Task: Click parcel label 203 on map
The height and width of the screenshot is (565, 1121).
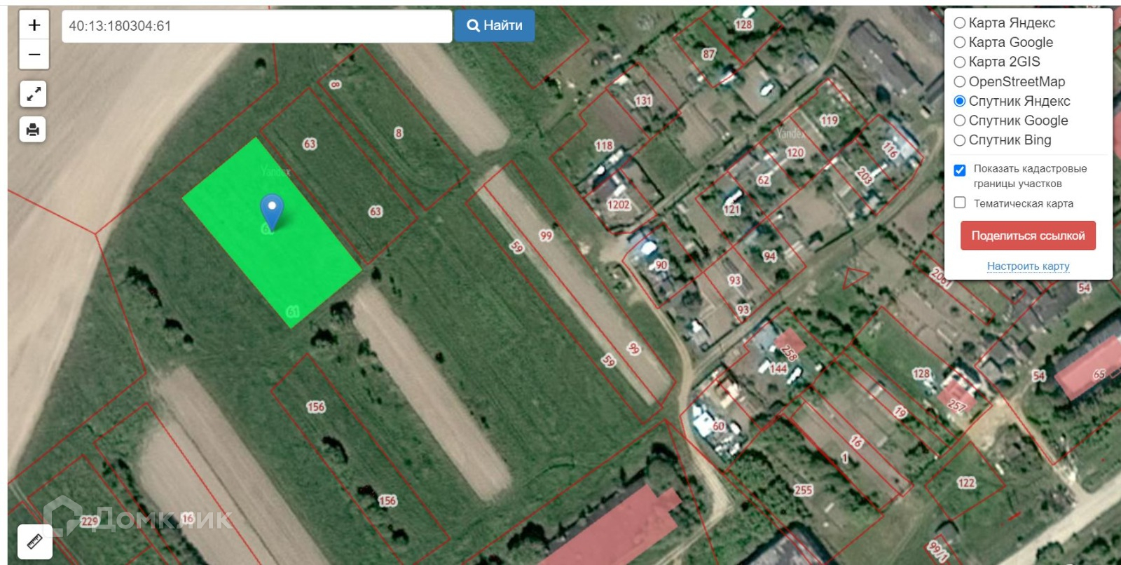Action: click(865, 175)
